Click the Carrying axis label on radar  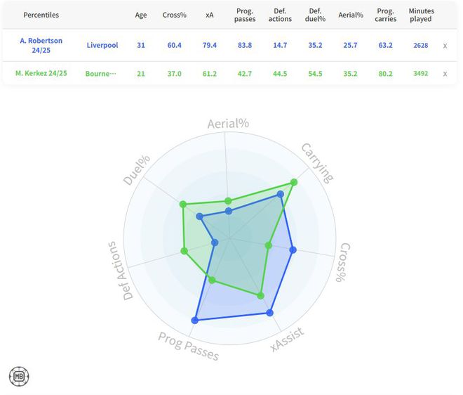click(x=318, y=162)
